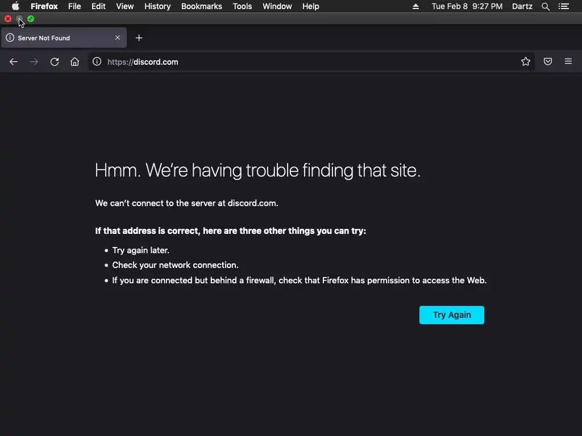Open the View menu
This screenshot has height=436, width=582.
point(124,6)
